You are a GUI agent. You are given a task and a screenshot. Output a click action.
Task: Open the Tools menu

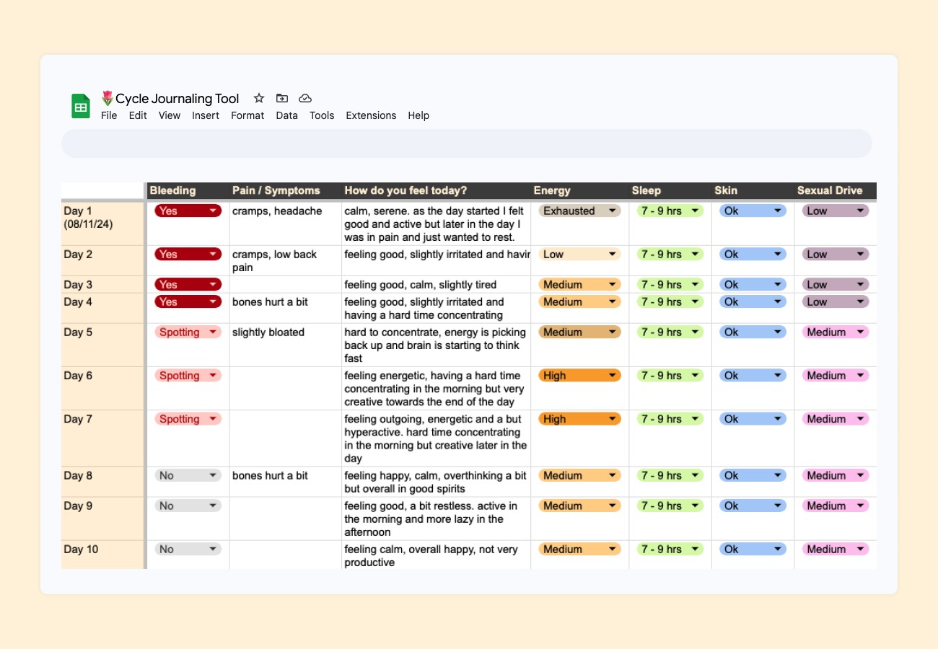pyautogui.click(x=322, y=115)
